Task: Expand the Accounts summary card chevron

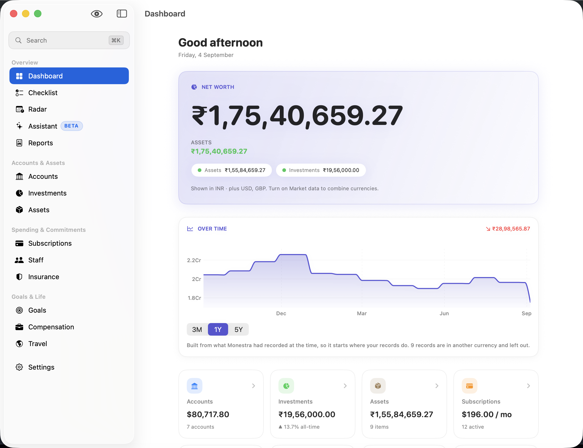Action: (254, 386)
